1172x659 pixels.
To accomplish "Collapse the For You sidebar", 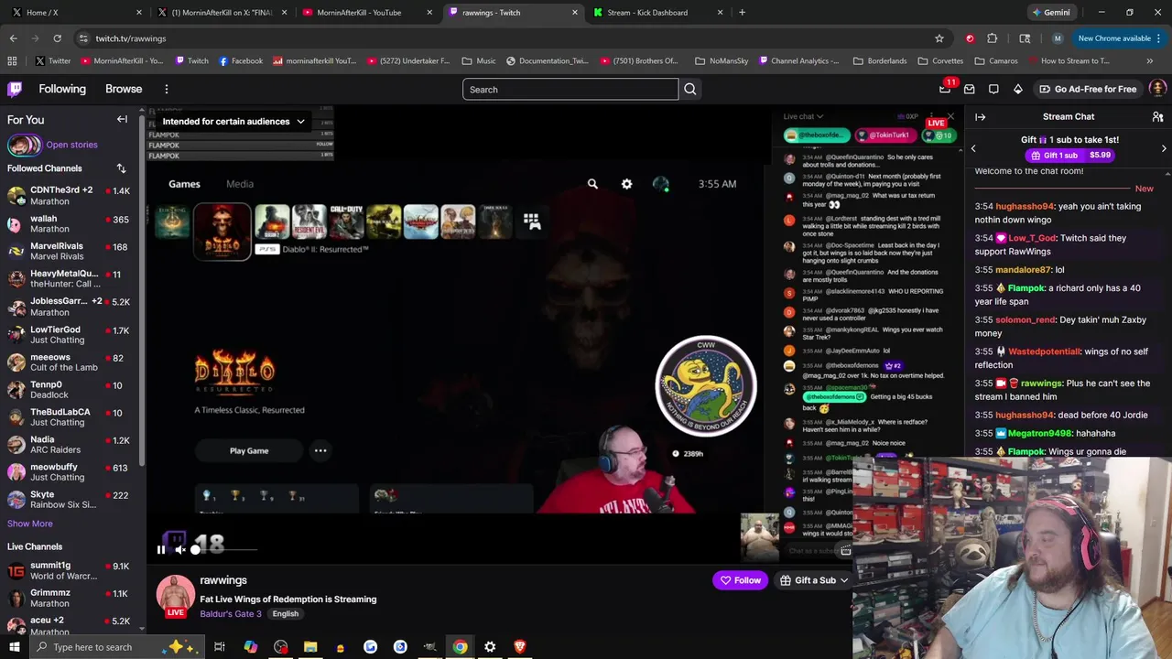I will [122, 119].
